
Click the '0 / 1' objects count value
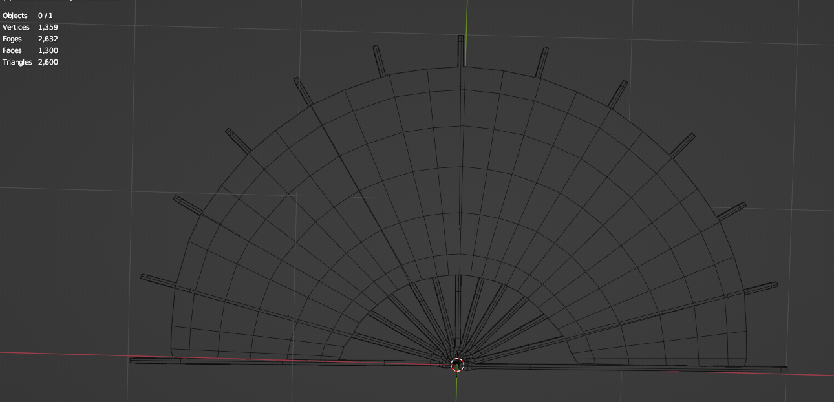pos(45,16)
